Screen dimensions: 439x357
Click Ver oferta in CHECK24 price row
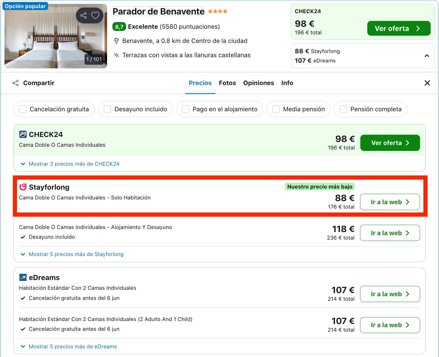pyautogui.click(x=390, y=143)
